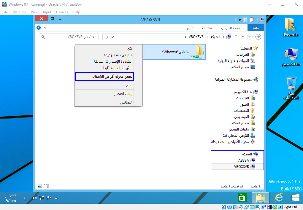Click the Action Center flag tray icon

click(x=49, y=198)
